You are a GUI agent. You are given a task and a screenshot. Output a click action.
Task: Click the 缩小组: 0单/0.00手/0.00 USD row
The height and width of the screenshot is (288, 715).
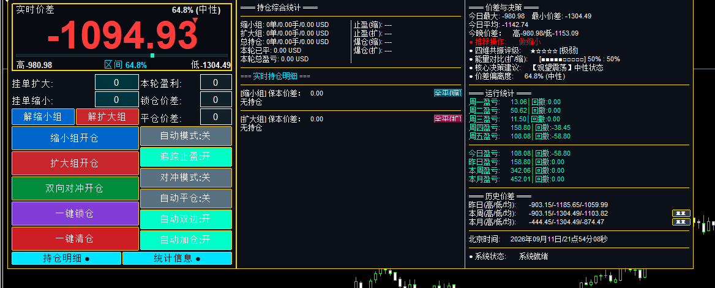285,25
